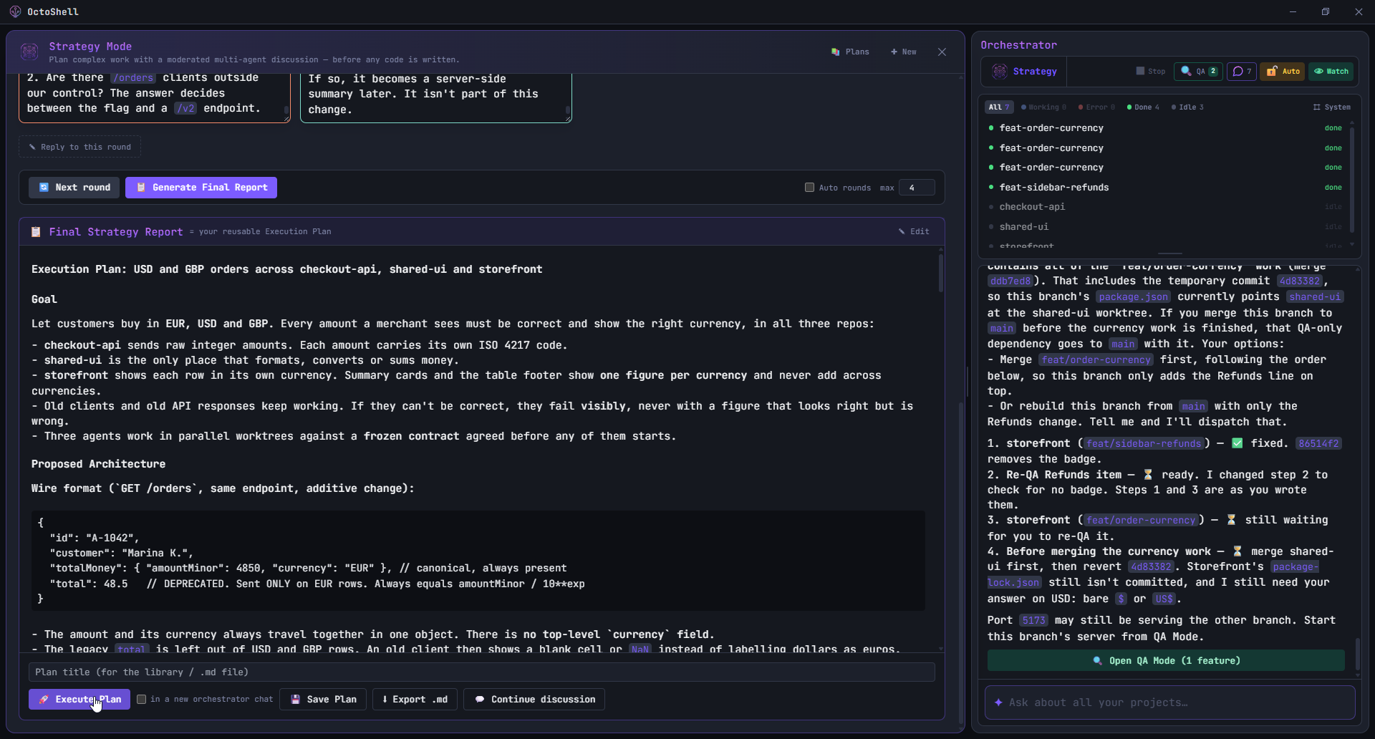Save the plan with Save Plan
Viewport: 1375px width, 739px height.
pyautogui.click(x=323, y=700)
